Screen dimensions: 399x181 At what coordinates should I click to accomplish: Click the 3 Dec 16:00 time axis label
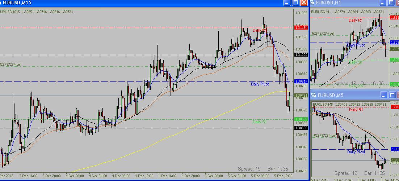[29, 176]
